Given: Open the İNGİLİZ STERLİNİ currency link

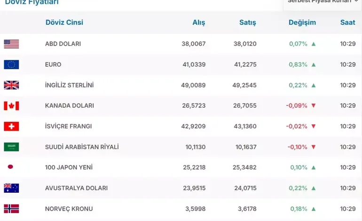Looking at the screenshot, I should tap(69, 85).
